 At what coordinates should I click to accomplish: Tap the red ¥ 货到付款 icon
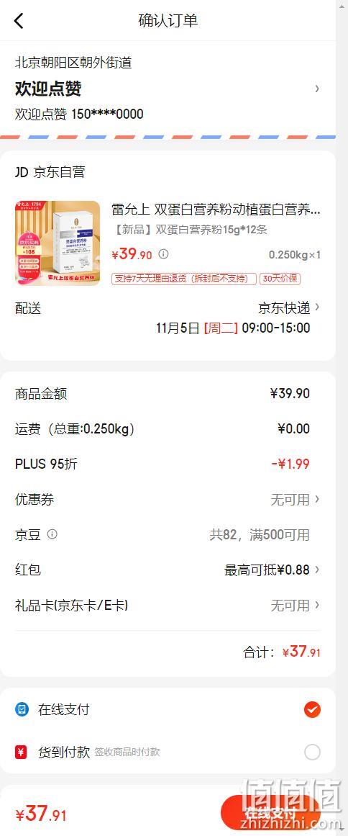click(22, 752)
